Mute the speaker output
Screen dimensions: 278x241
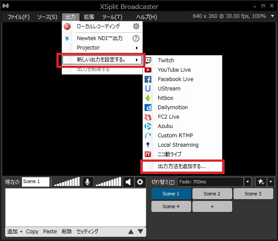(128, 182)
